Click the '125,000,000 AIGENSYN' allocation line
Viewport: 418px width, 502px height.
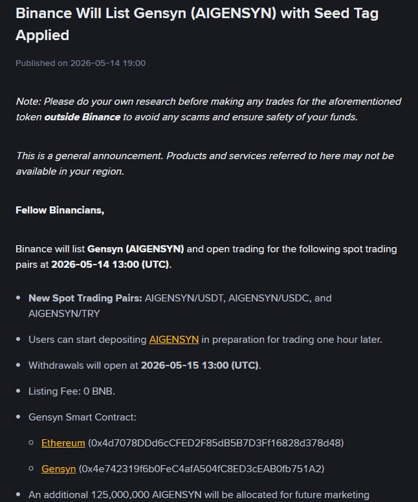199,495
